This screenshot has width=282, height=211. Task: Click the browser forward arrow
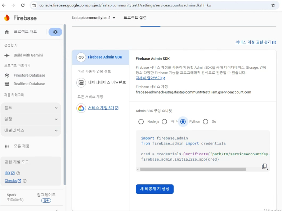13,5
